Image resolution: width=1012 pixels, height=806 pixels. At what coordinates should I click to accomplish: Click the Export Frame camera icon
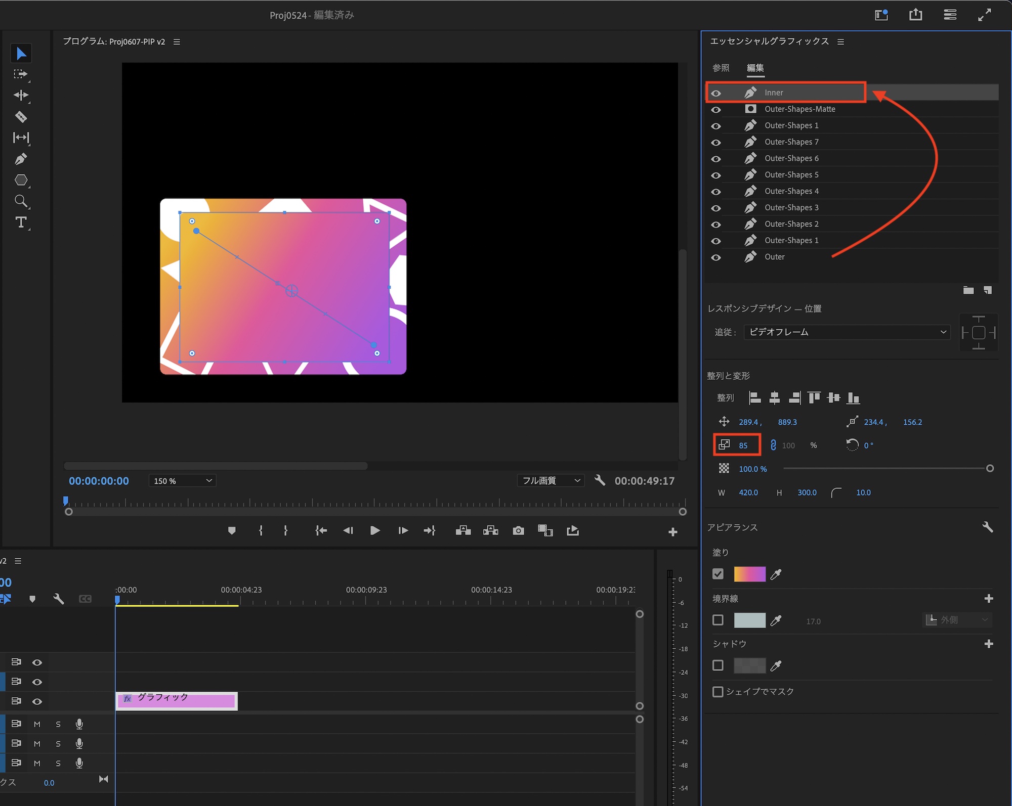coord(518,530)
